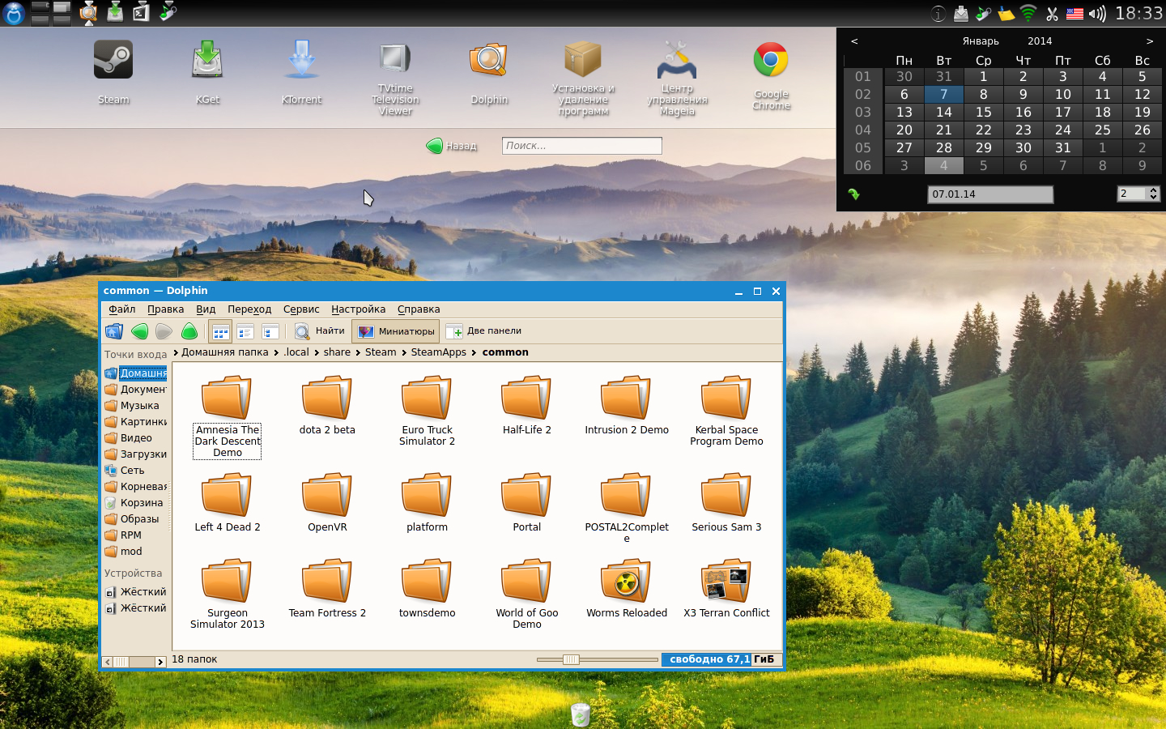1166x729 pixels.
Task: Select the Portal folder
Action: point(526,502)
